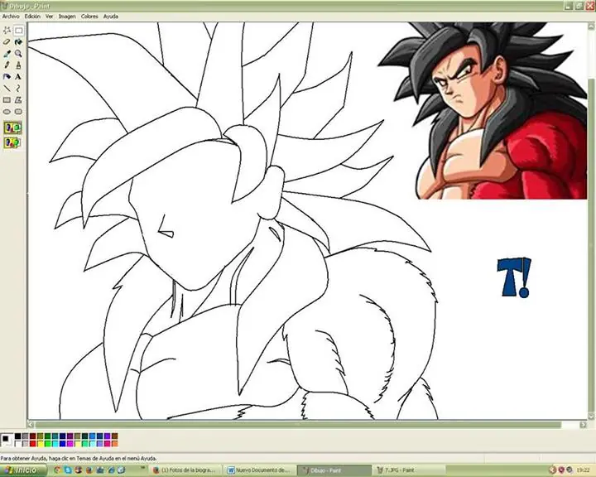Select the Magnifier zoom tool
Screen dimensions: 596x477
click(18, 54)
